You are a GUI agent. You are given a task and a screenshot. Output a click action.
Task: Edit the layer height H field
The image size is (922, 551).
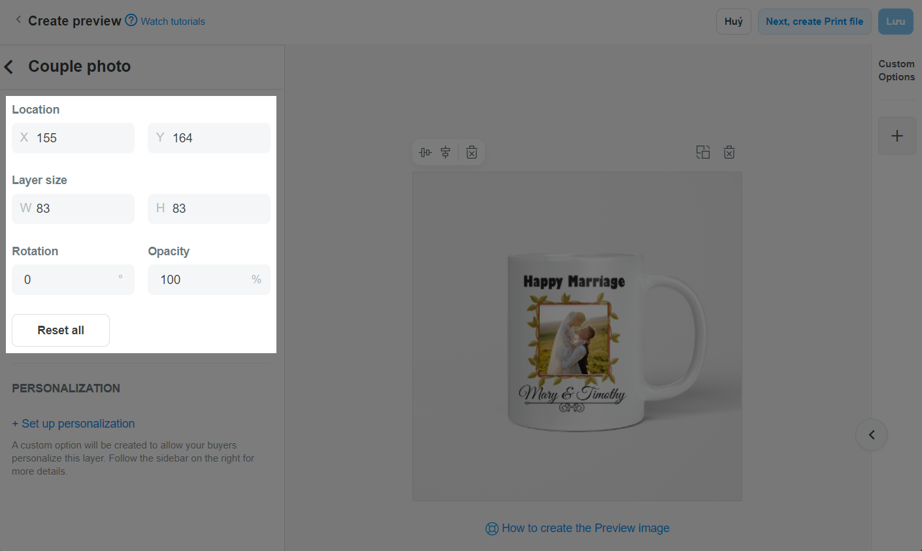point(209,208)
